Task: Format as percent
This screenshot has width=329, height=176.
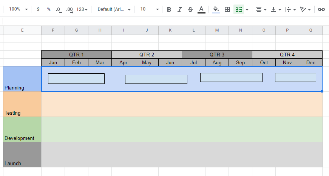Action: pos(49,9)
